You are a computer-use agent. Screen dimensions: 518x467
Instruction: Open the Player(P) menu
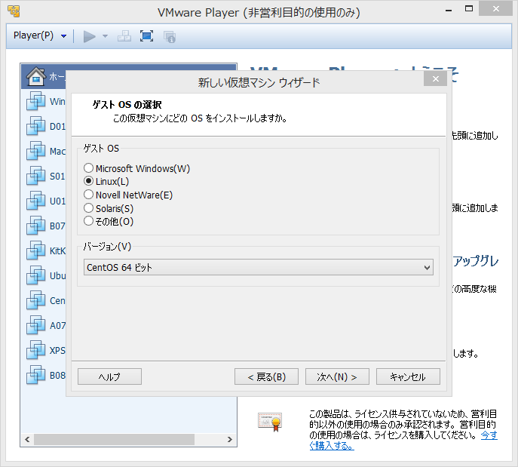[40, 35]
